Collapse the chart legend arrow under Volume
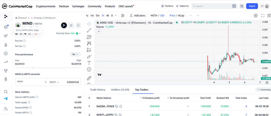 [99, 31]
